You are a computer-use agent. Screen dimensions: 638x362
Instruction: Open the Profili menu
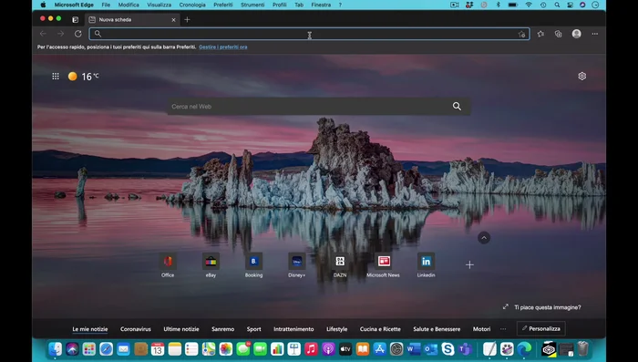pyautogui.click(x=280, y=5)
